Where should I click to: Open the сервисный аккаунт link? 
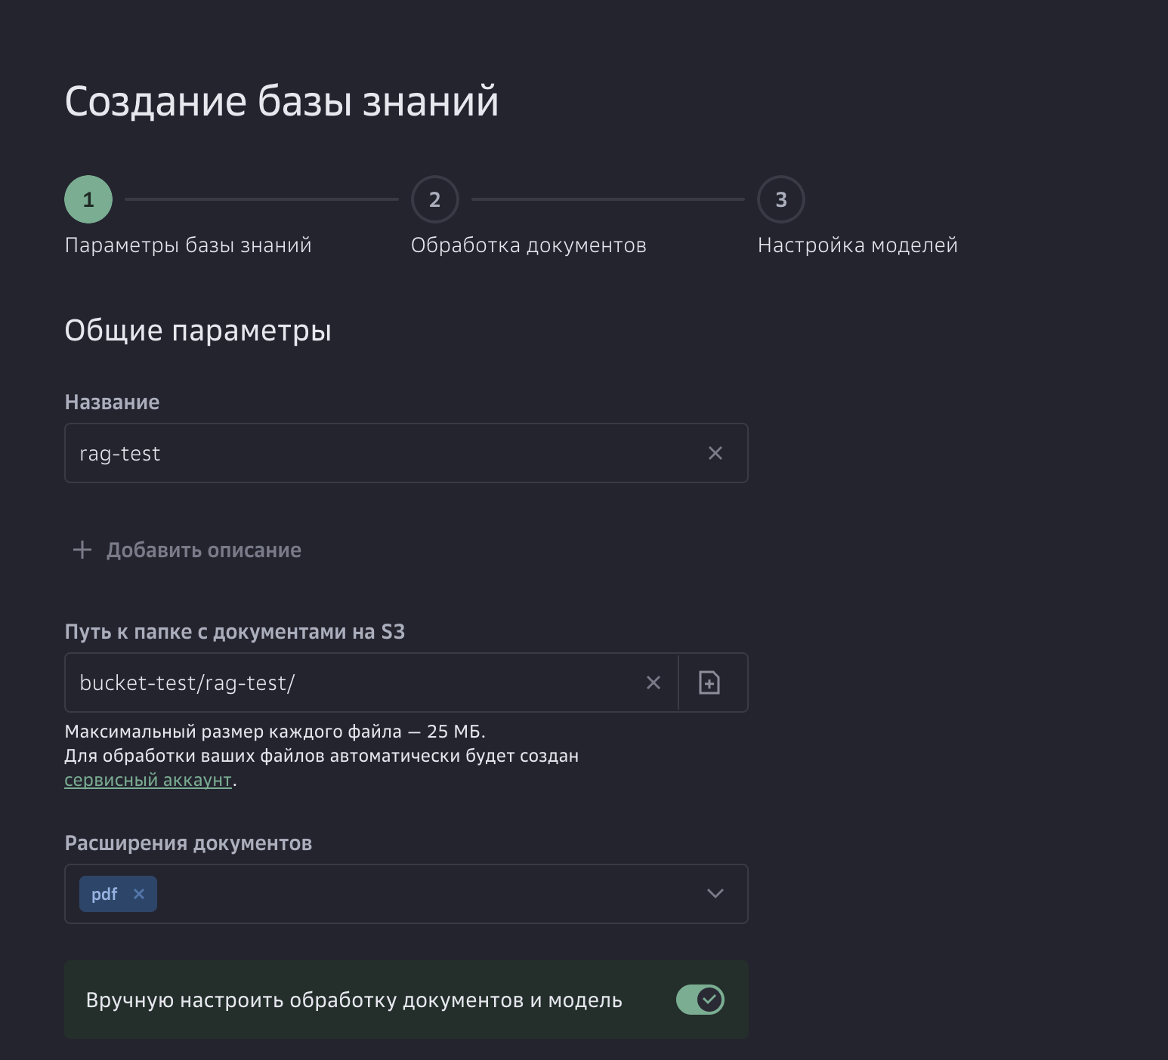click(148, 779)
